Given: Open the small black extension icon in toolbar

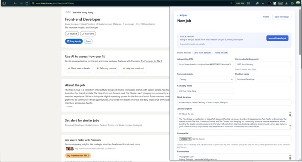Looking at the screenshot, I should click(263, 3).
